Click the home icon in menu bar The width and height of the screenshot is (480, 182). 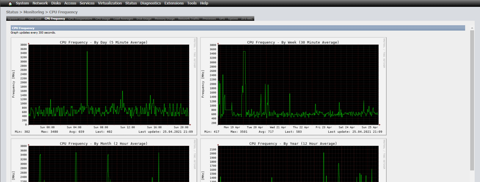pyautogui.click(x=10, y=4)
